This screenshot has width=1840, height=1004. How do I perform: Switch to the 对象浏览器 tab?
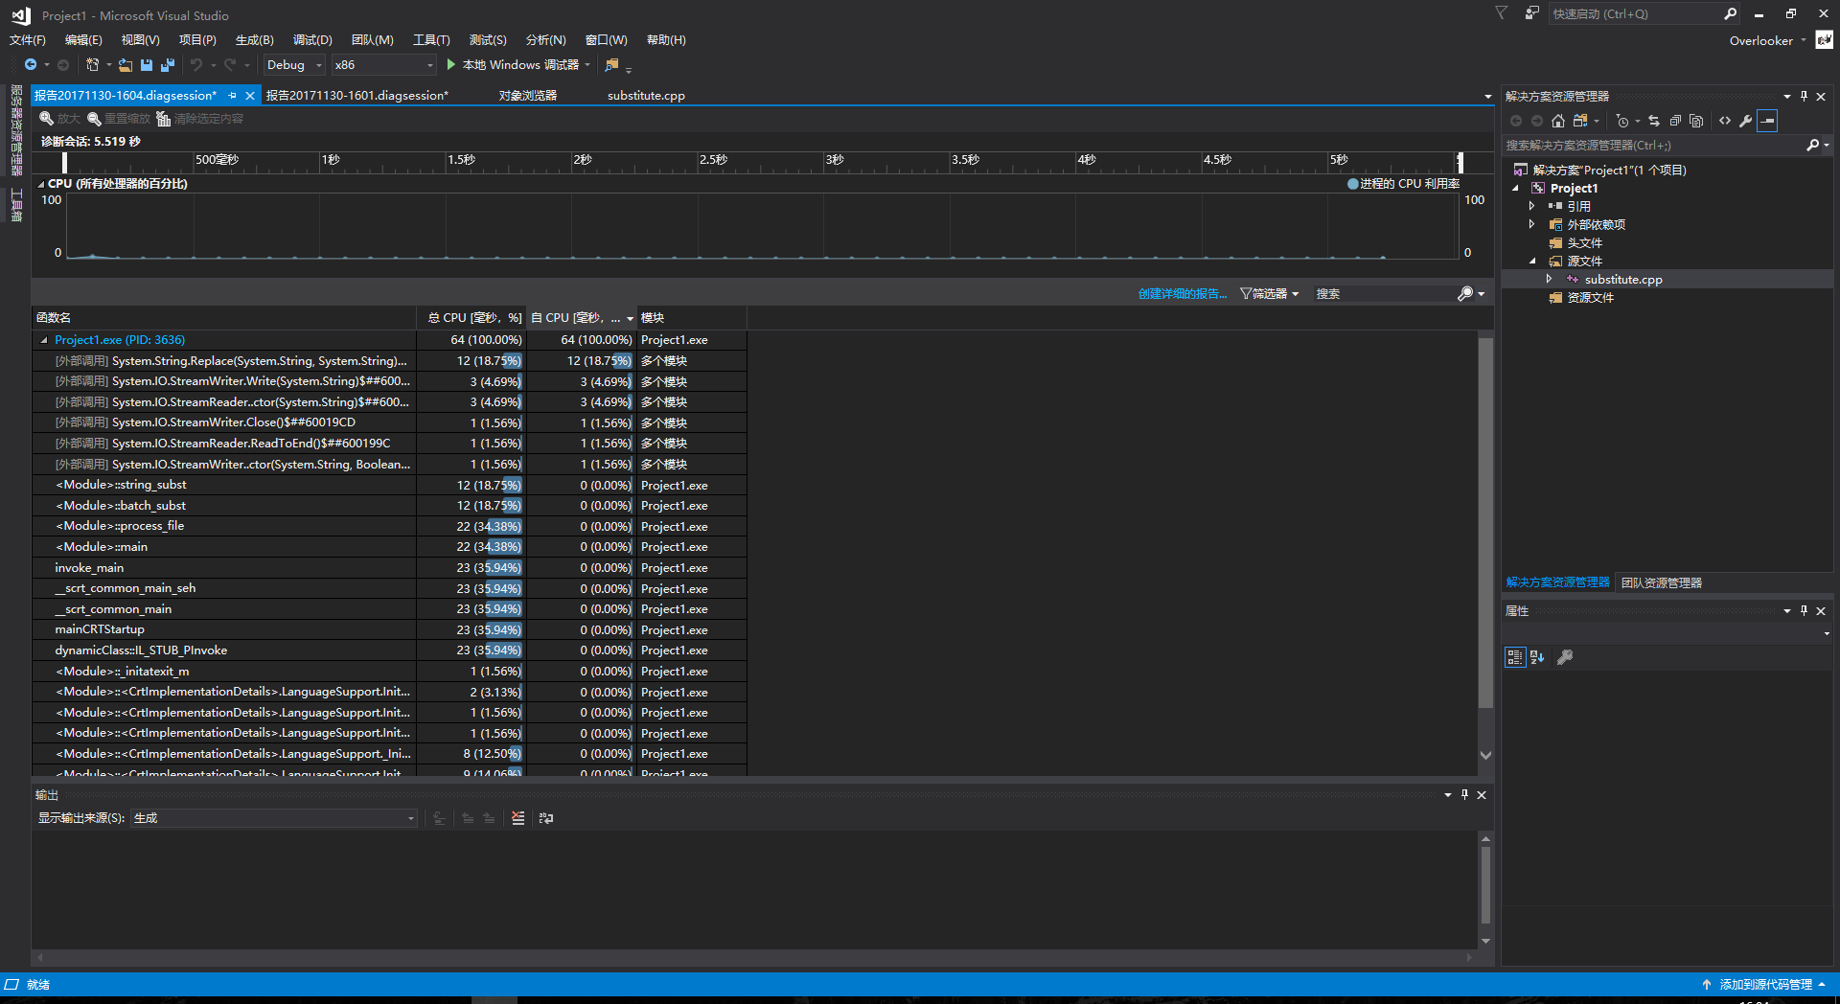pyautogui.click(x=527, y=96)
